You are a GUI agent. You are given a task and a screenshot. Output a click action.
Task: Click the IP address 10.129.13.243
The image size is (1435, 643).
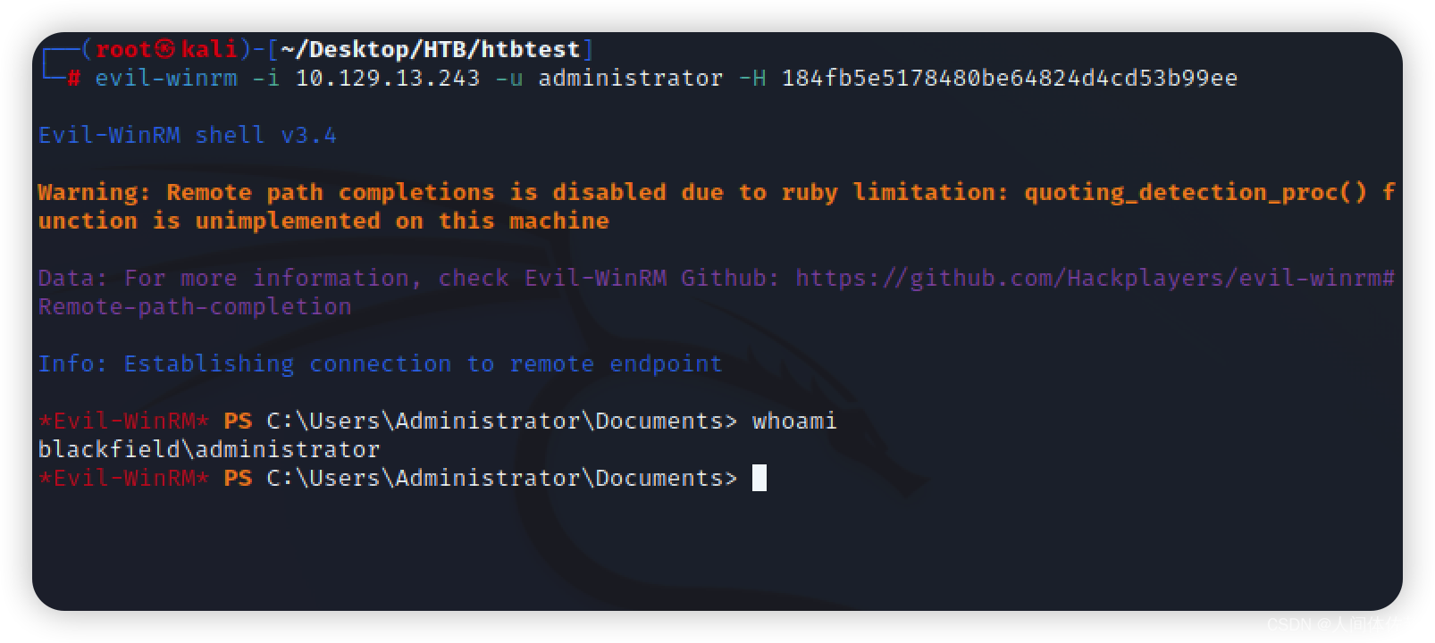pyautogui.click(x=388, y=78)
